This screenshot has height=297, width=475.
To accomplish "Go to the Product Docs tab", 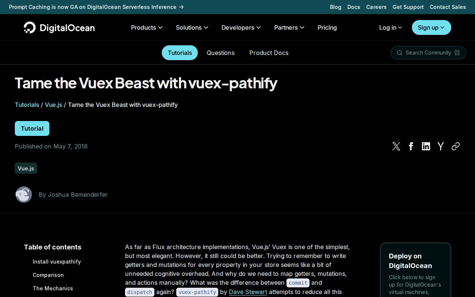I will (x=269, y=53).
